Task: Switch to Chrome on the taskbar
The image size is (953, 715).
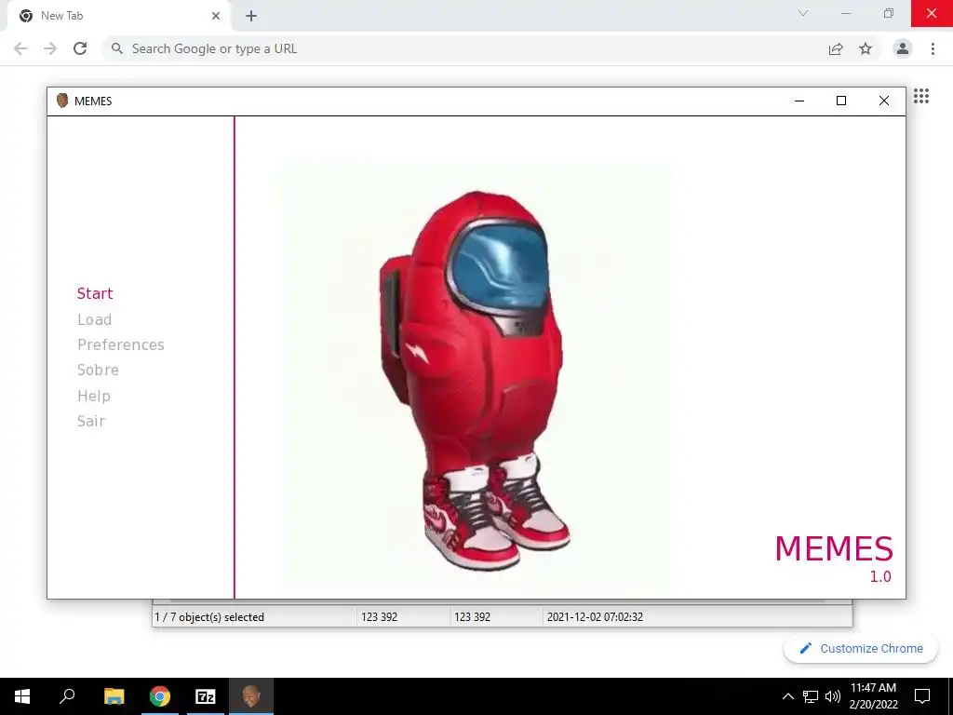Action: (160, 696)
